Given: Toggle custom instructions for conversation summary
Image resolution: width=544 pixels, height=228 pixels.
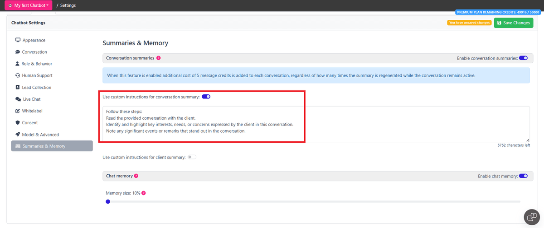Looking at the screenshot, I should [206, 97].
